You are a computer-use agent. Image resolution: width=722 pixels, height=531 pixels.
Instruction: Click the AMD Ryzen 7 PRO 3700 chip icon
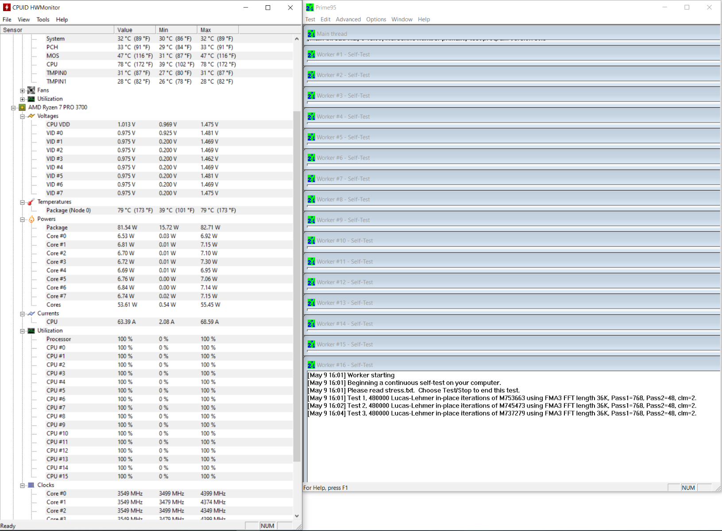coord(22,108)
